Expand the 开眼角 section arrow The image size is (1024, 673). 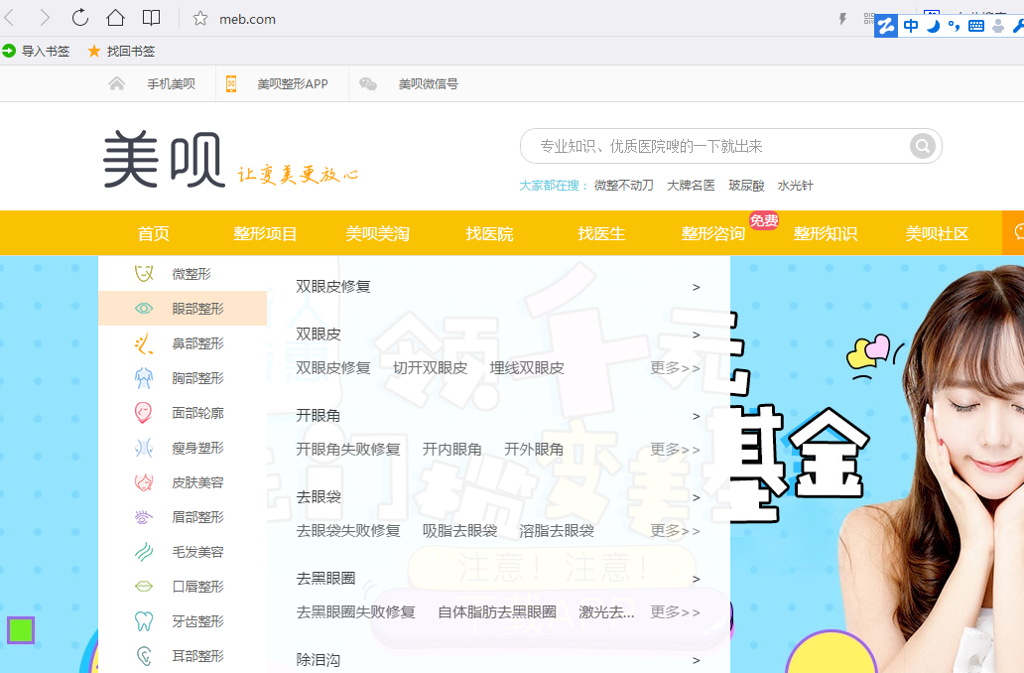[x=697, y=416]
